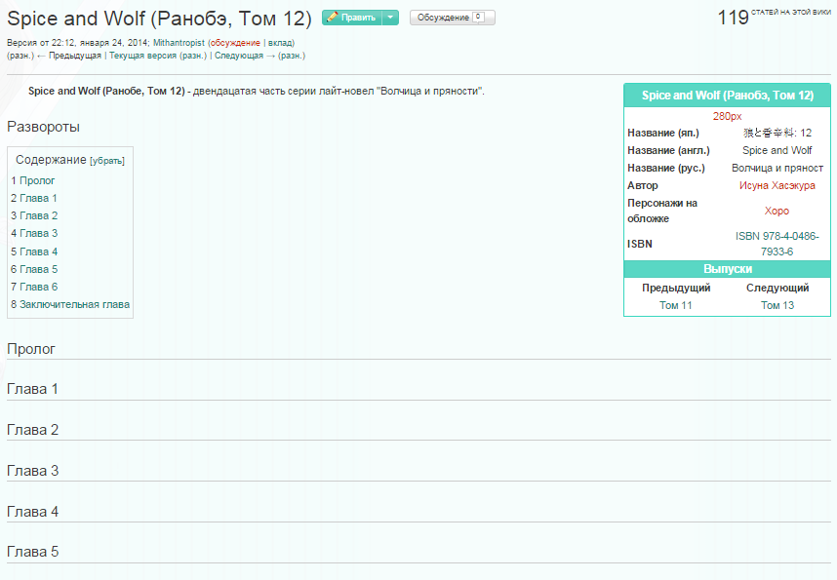Screen dimensions: 837x580
Task: Go to previous volume Том 11
Action: pos(675,306)
